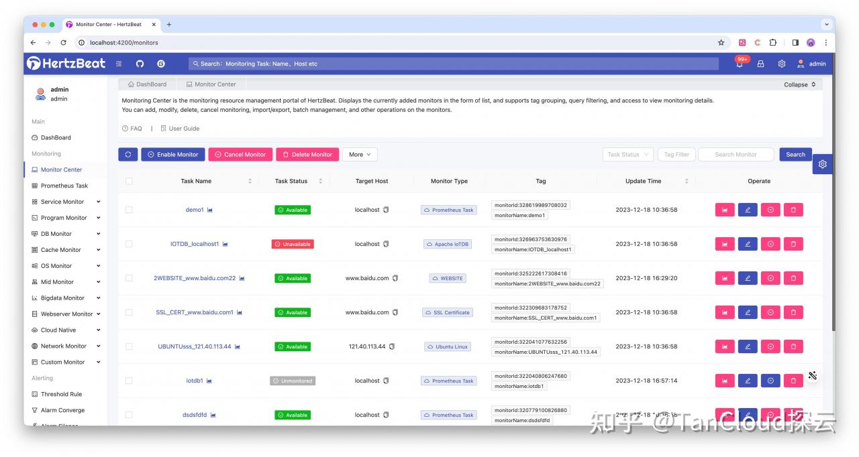The width and height of the screenshot is (859, 457).
Task: Cancel monitoring for SSL_CERT_www.baidu.com1 row
Action: [770, 312]
